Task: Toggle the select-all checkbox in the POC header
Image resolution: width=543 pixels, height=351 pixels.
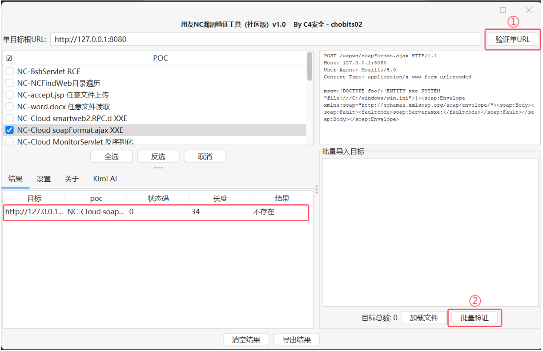Action: tap(9, 58)
